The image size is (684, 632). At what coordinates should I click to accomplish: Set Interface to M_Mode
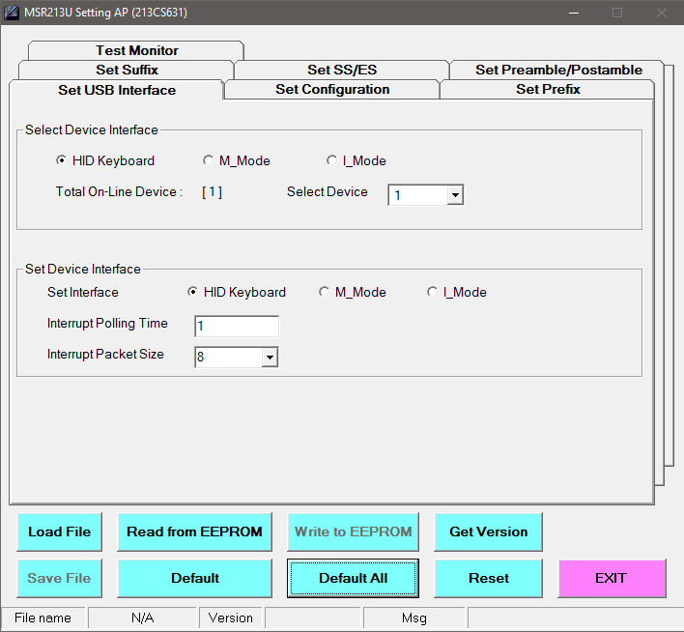[353, 292]
